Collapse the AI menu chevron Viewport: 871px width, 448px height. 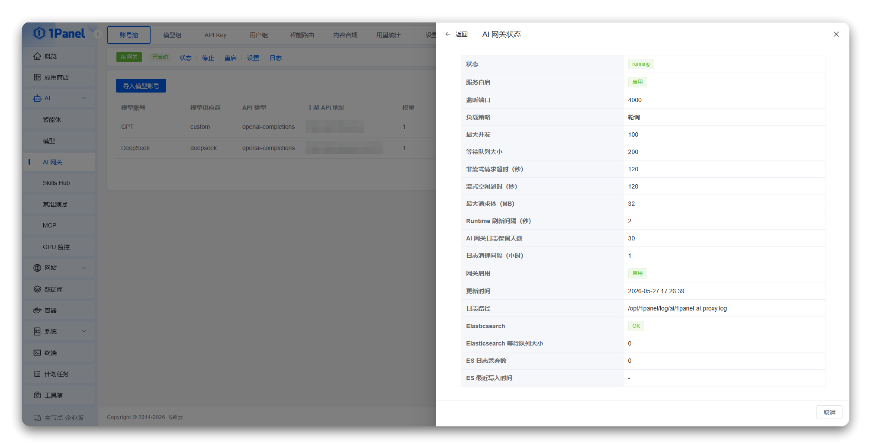pyautogui.click(x=84, y=98)
